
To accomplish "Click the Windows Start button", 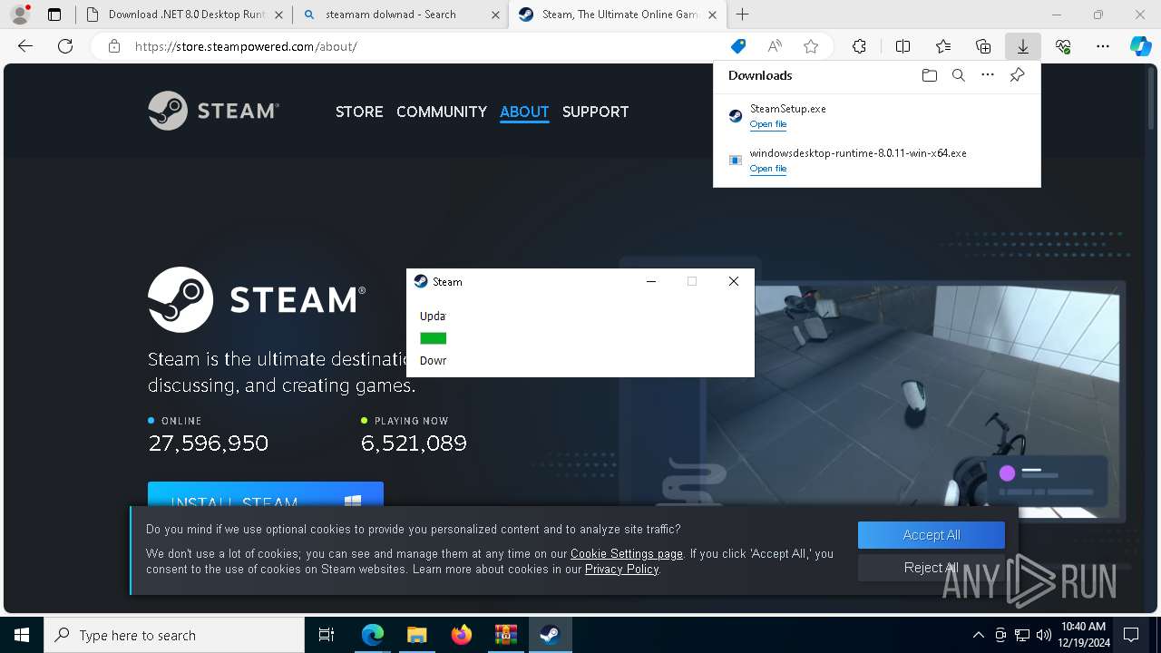I will point(22,635).
